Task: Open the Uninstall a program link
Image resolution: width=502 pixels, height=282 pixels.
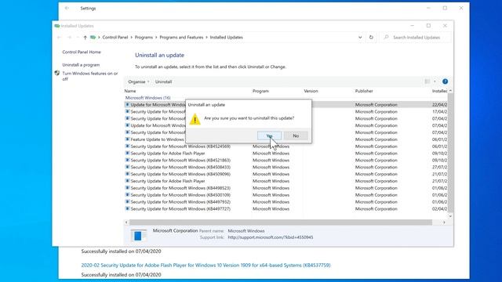Action: tap(81, 65)
